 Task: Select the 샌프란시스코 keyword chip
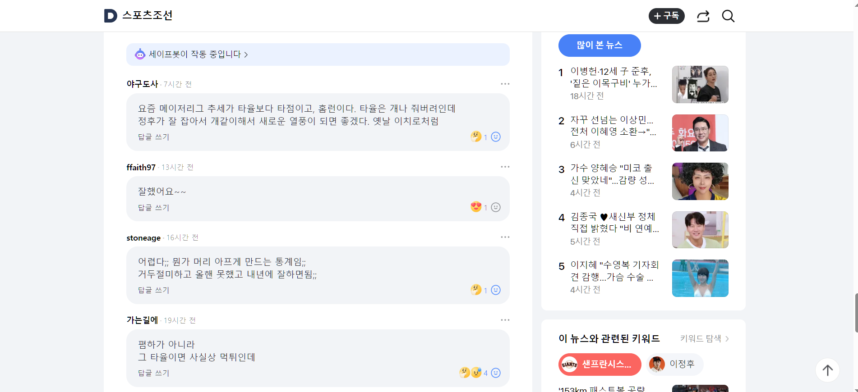click(x=600, y=365)
